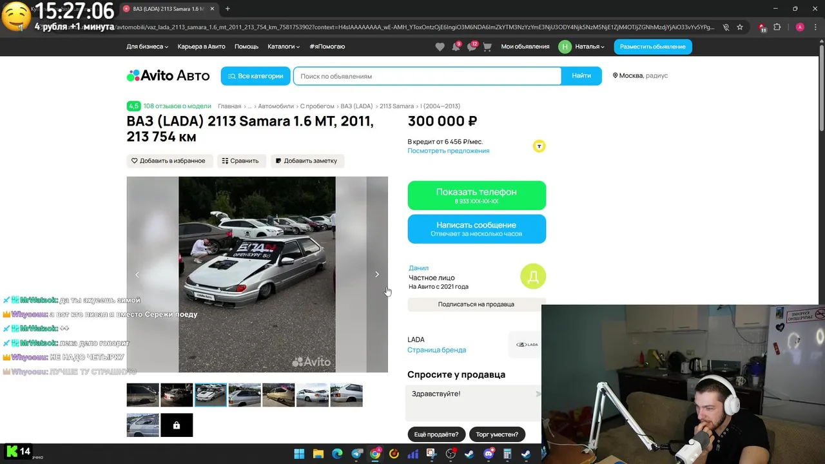Open Помощь in top menu
The height and width of the screenshot is (464, 825).
coord(246,46)
